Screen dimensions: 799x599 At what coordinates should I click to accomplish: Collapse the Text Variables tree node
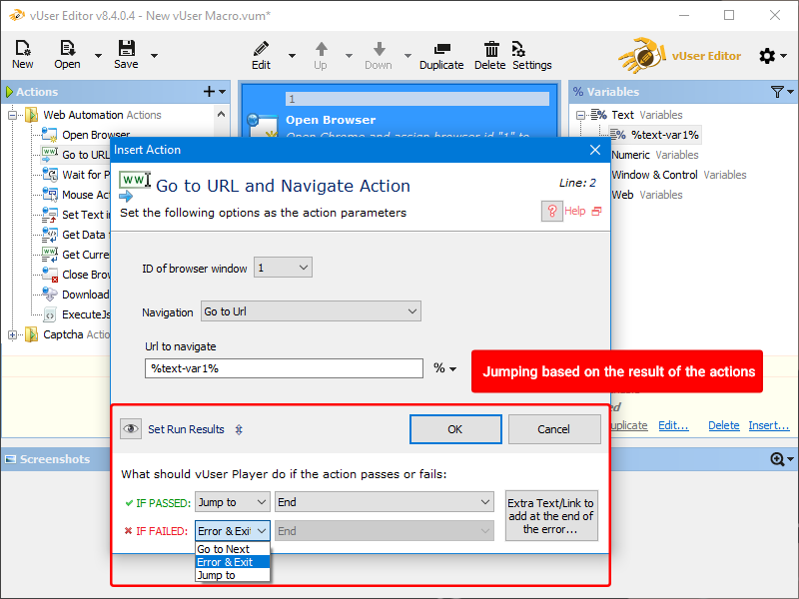coord(580,115)
